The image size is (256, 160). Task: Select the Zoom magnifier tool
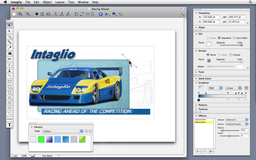pos(10,37)
